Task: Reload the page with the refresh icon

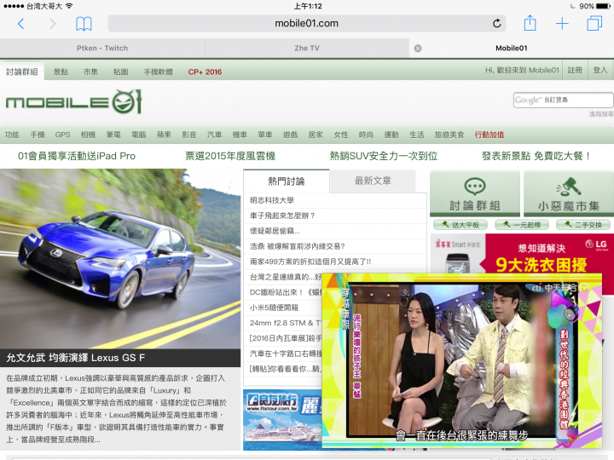Action: [496, 24]
